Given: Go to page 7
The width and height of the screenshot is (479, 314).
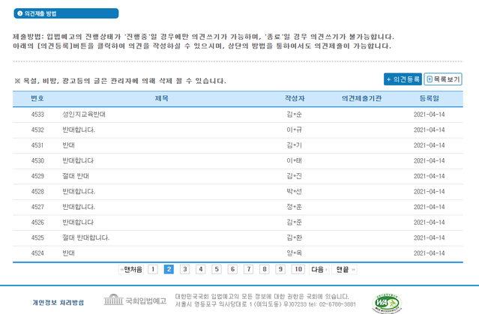Looking at the screenshot, I should point(249,269).
